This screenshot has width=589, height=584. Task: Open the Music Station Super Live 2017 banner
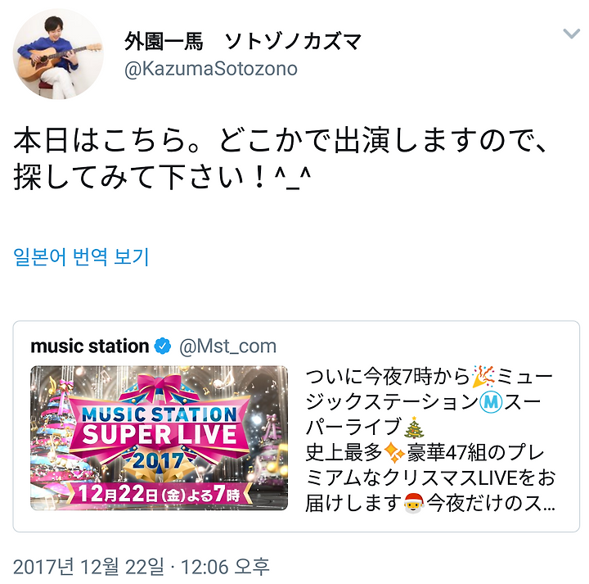159,438
